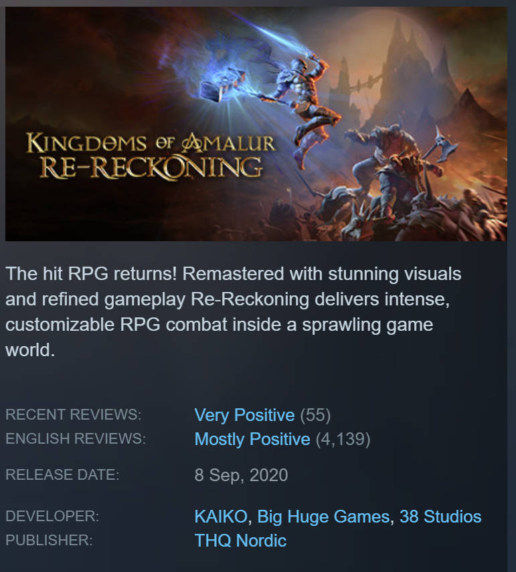Open the Big Huge Games developer link
The height and width of the screenshot is (572, 516).
[x=323, y=517]
